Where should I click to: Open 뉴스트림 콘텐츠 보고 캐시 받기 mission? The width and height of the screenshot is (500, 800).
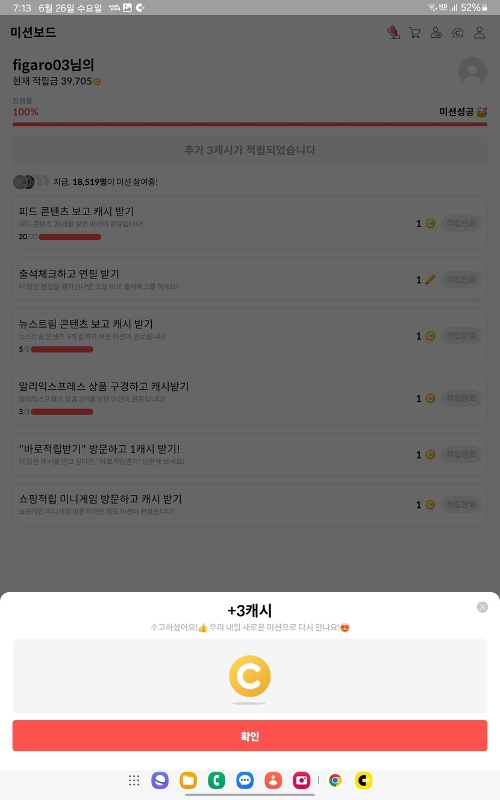point(249,336)
